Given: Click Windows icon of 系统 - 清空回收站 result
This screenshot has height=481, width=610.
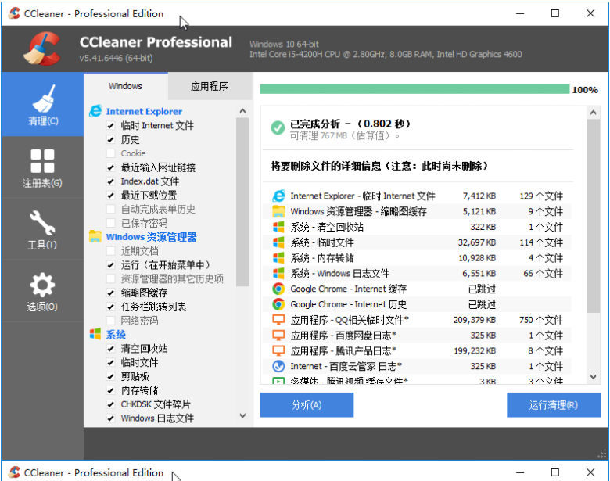Looking at the screenshot, I should [278, 227].
